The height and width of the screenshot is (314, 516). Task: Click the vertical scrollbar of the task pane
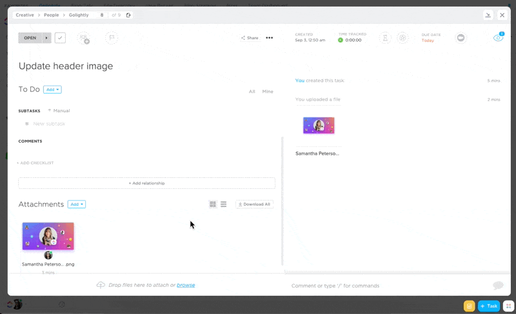click(283, 201)
